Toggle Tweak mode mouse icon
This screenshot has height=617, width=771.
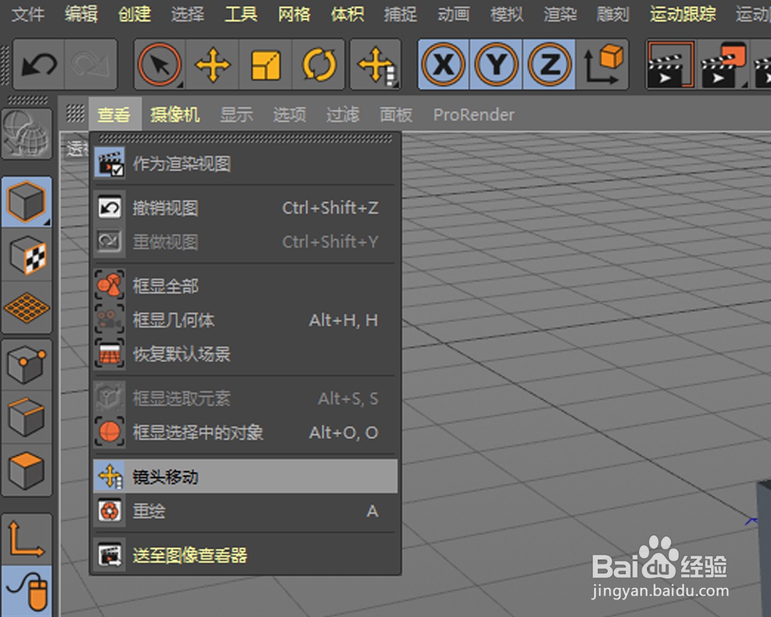27,591
